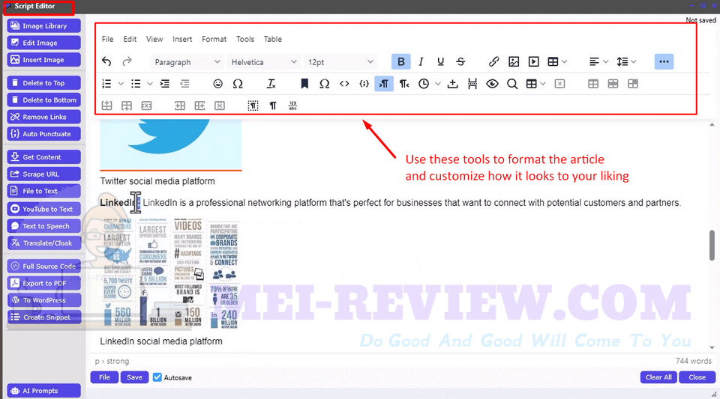The width and height of the screenshot is (720, 399).
Task: Click the Auto Punctuate button
Action: click(x=44, y=134)
